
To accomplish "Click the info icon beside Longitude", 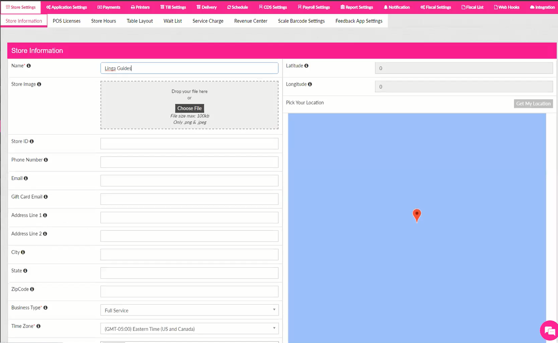I will pos(310,84).
